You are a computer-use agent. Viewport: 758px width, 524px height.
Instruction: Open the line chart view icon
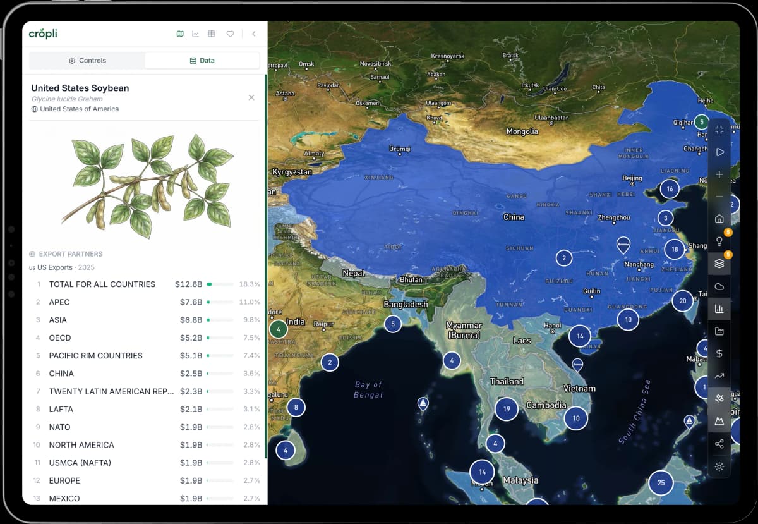[x=196, y=34]
